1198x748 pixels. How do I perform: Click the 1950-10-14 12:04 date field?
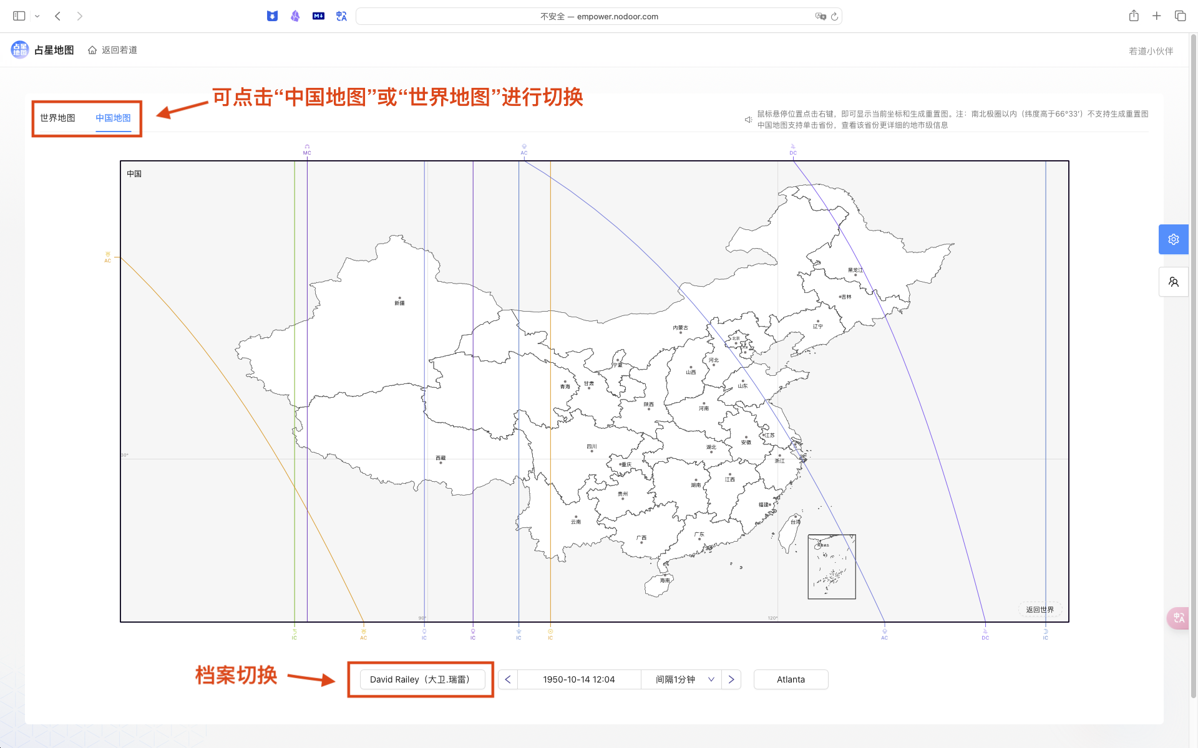click(578, 679)
